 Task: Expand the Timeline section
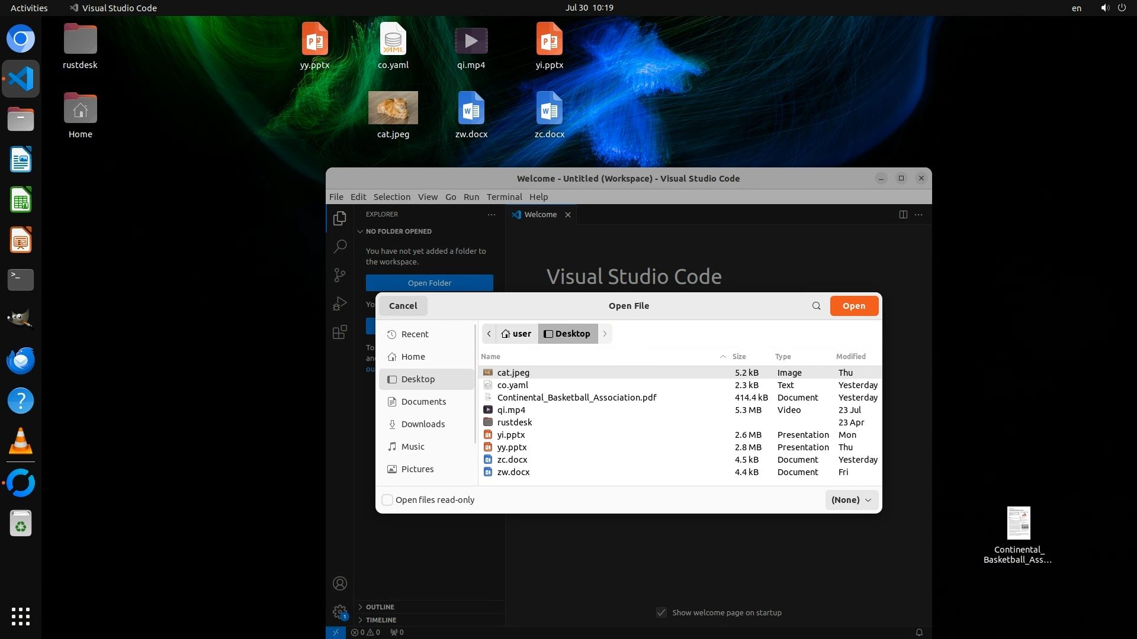[381, 620]
